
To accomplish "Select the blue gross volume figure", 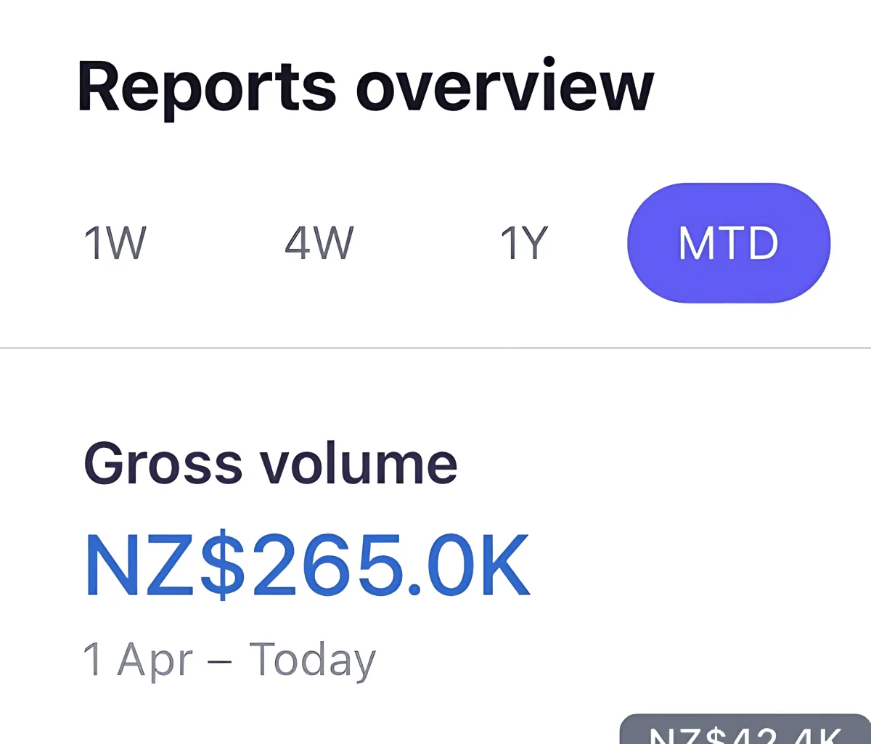I will pyautogui.click(x=308, y=565).
